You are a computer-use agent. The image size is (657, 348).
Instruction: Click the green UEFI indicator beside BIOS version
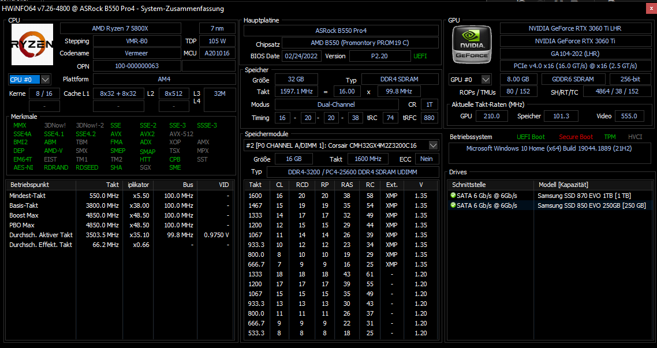pos(420,56)
